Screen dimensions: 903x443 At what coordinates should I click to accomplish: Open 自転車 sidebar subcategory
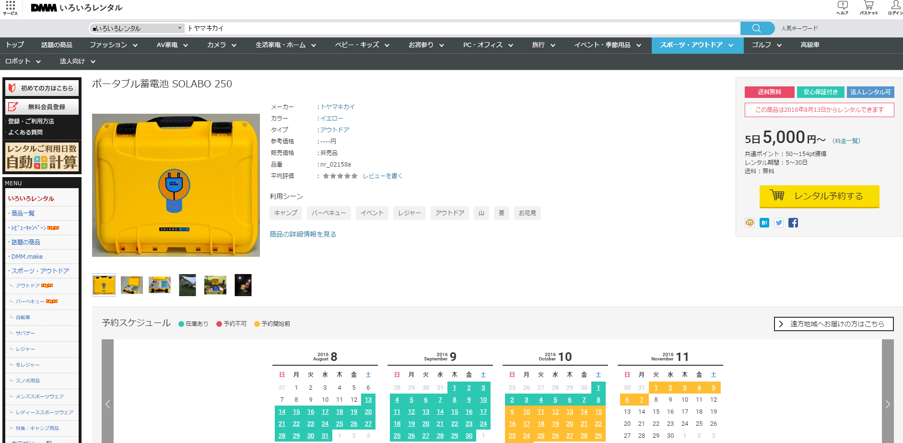[x=23, y=317]
